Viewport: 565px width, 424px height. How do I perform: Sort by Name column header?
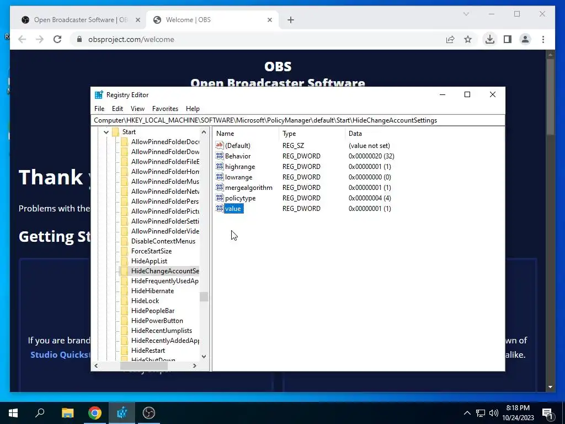[246, 134]
